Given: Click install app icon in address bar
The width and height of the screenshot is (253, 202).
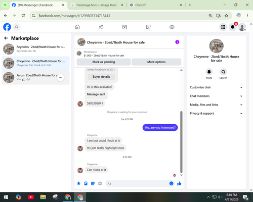Looking at the screenshot, I should point(219,16).
